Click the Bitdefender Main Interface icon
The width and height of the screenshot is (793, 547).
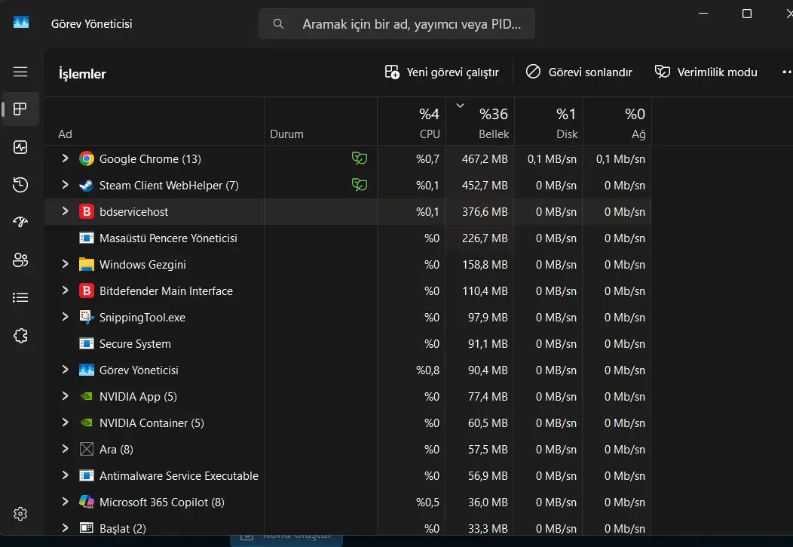(x=87, y=291)
